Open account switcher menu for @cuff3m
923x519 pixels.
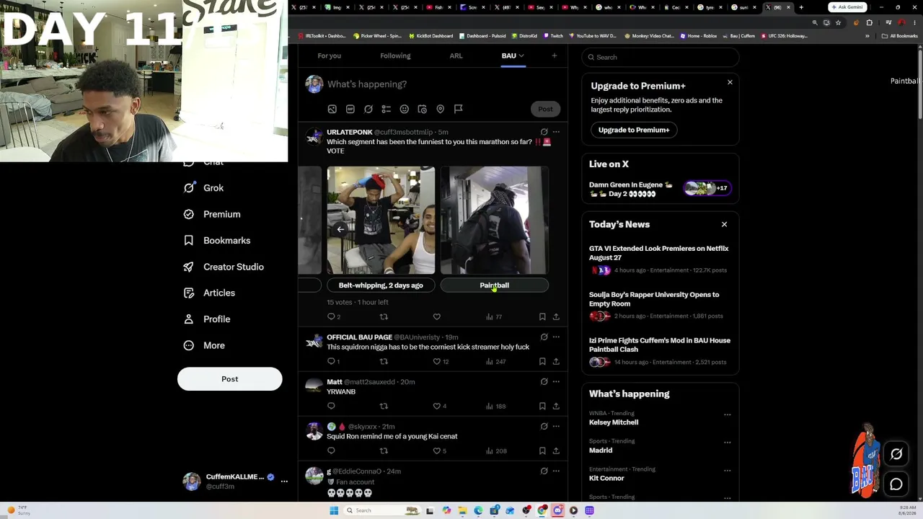click(x=284, y=481)
